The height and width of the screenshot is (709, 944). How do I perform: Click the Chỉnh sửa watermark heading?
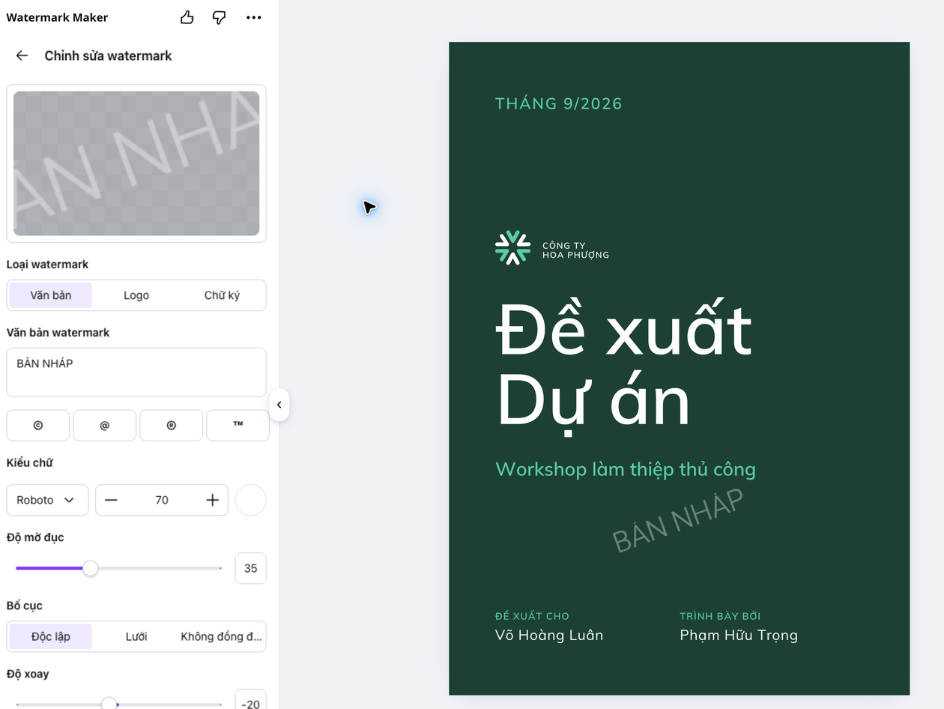coord(108,55)
